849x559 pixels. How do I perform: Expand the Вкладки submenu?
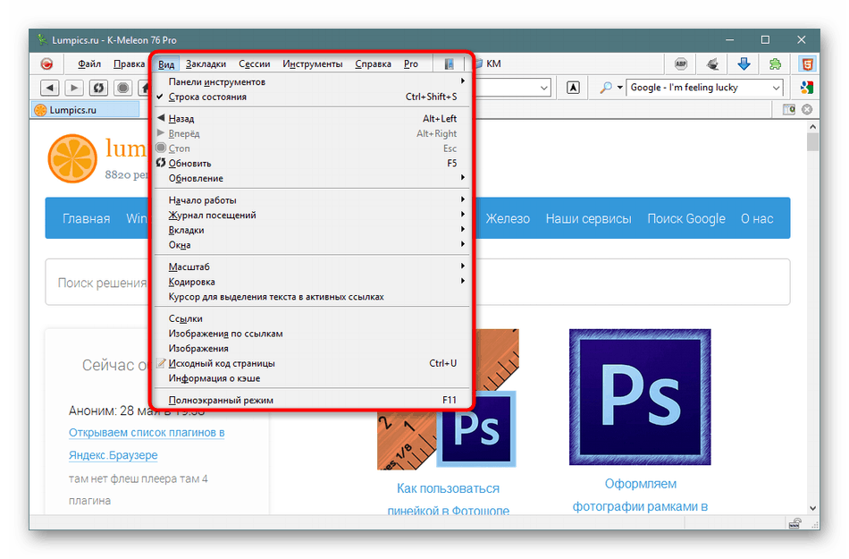pos(311,230)
